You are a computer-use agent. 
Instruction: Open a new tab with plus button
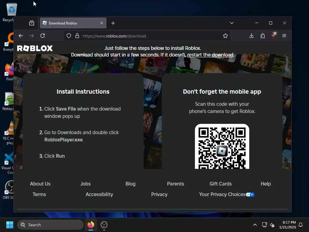point(113,23)
